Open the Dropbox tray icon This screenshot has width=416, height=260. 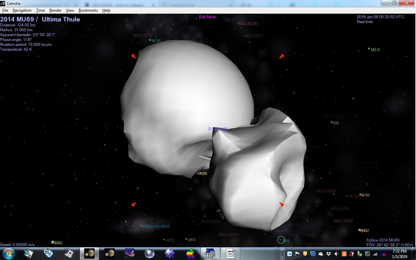pos(329,254)
